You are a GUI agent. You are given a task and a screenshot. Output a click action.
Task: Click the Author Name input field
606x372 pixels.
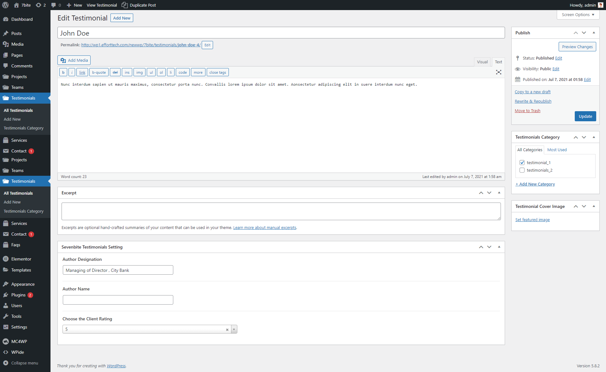tap(118, 300)
